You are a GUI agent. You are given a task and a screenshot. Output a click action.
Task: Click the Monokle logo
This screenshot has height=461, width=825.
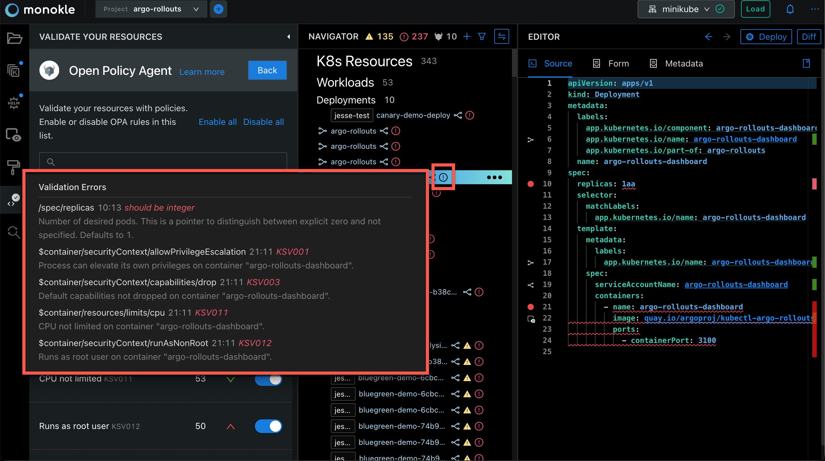click(40, 10)
